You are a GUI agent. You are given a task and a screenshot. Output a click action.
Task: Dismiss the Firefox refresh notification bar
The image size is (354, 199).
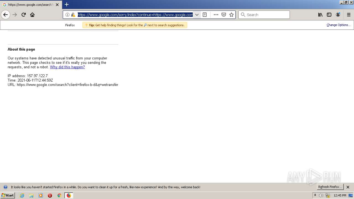click(x=348, y=187)
